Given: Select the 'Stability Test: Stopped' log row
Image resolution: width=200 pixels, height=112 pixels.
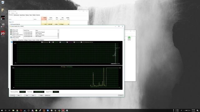Looking at the screenshot, I should click(40, 32).
